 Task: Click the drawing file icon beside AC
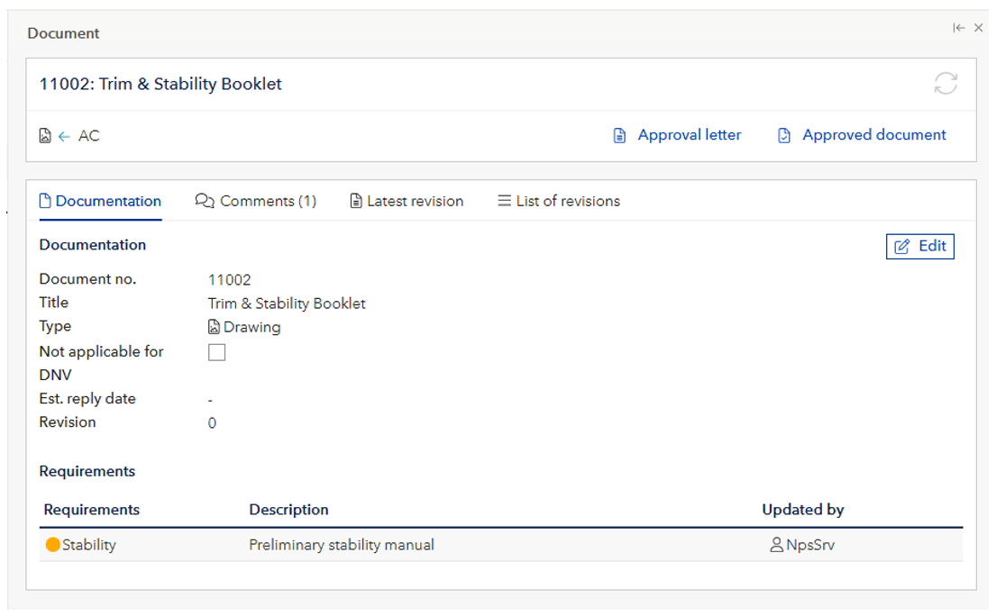click(x=45, y=136)
